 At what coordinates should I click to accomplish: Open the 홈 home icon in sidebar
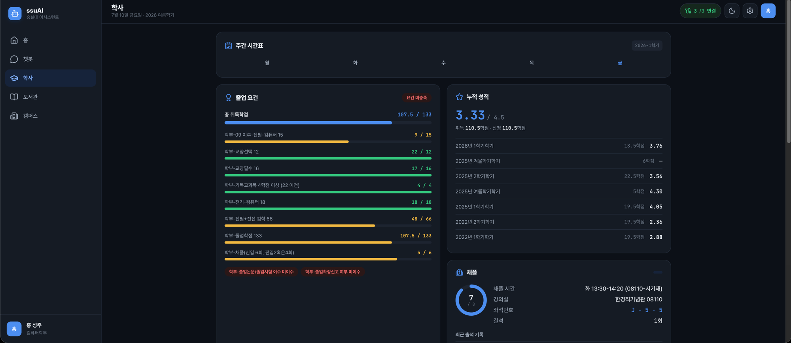click(14, 40)
